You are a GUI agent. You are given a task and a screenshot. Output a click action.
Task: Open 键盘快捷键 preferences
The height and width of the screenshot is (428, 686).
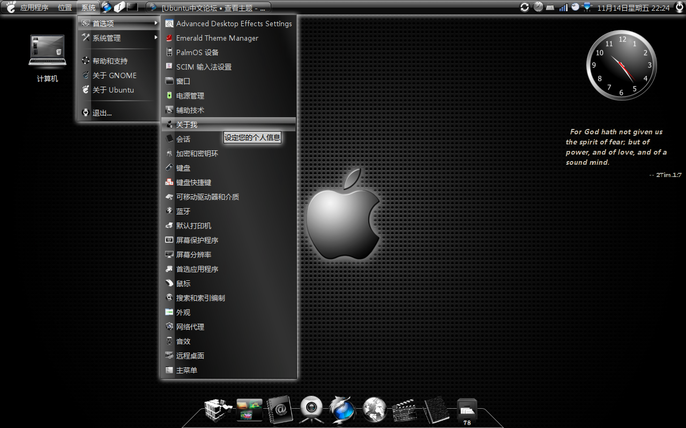tap(229, 182)
